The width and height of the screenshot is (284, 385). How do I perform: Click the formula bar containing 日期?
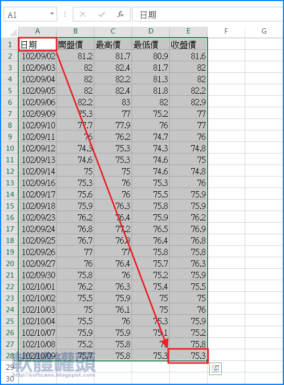(x=207, y=15)
